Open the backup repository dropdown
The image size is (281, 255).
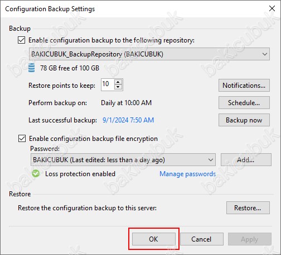(149, 54)
